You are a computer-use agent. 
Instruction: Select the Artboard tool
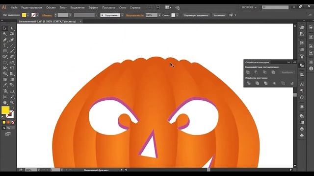[5, 97]
